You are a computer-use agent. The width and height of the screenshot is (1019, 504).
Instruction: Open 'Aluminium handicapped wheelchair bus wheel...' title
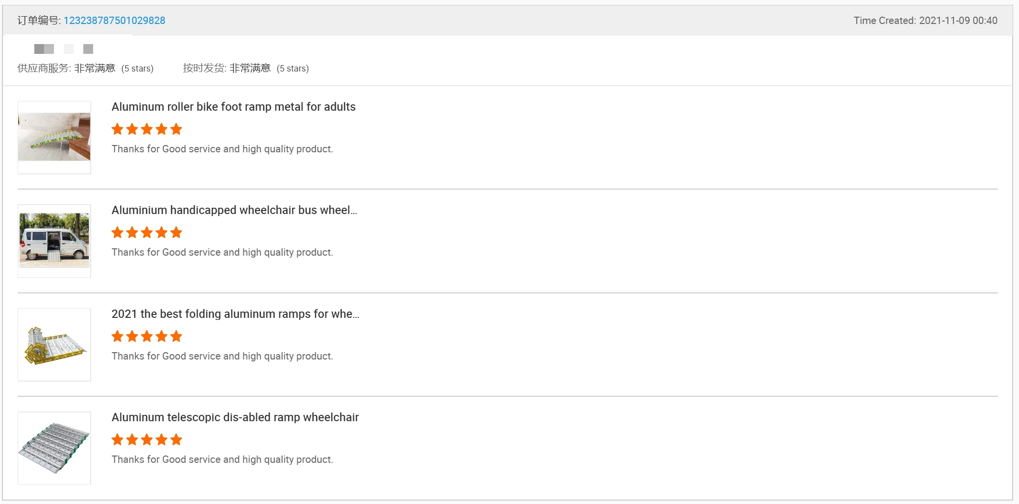pos(234,210)
